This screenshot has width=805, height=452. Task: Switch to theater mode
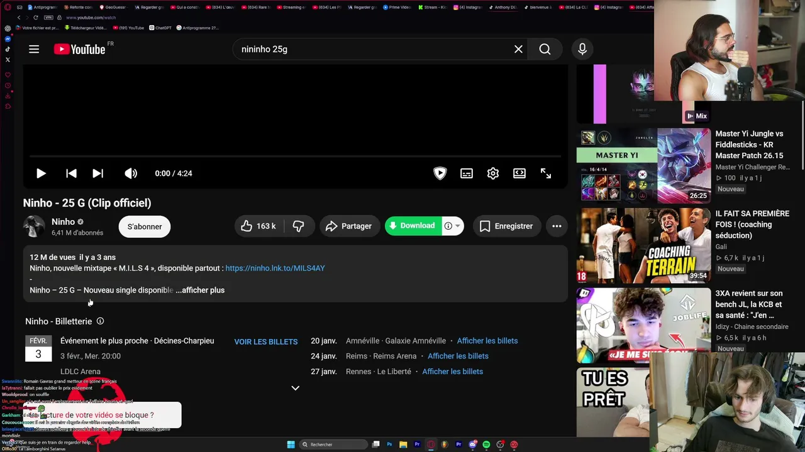[519, 173]
